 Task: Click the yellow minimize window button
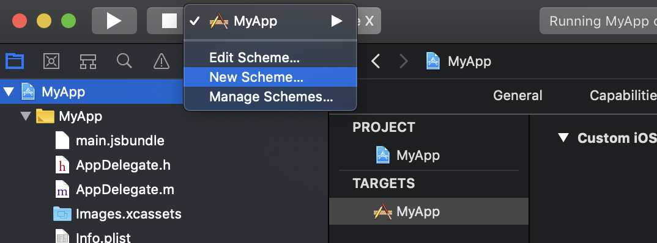(44, 21)
